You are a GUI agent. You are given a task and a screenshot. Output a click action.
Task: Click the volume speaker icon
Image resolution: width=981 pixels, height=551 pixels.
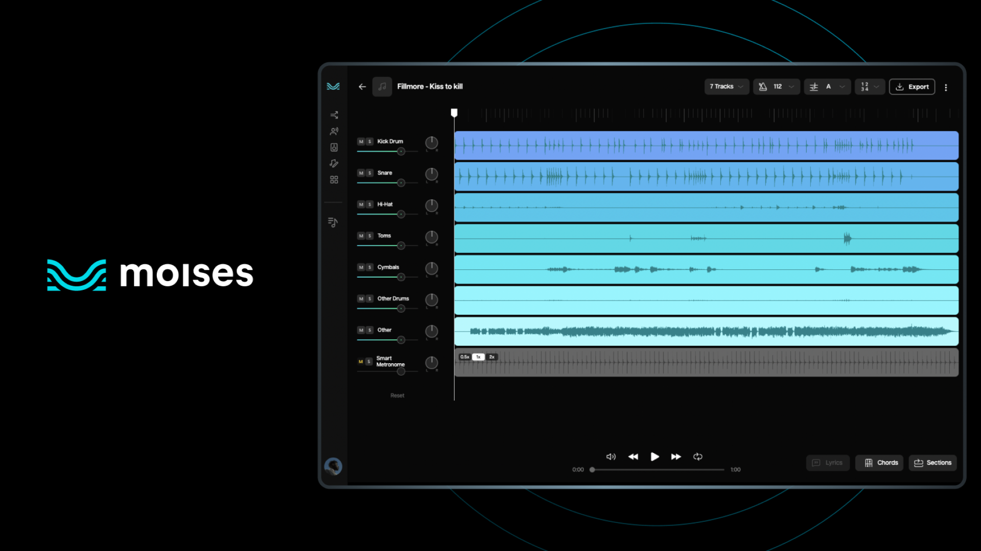tap(611, 457)
